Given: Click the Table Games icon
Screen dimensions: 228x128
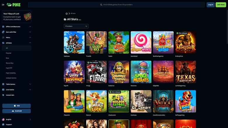Looking at the screenshot, I should (x=3, y=84).
